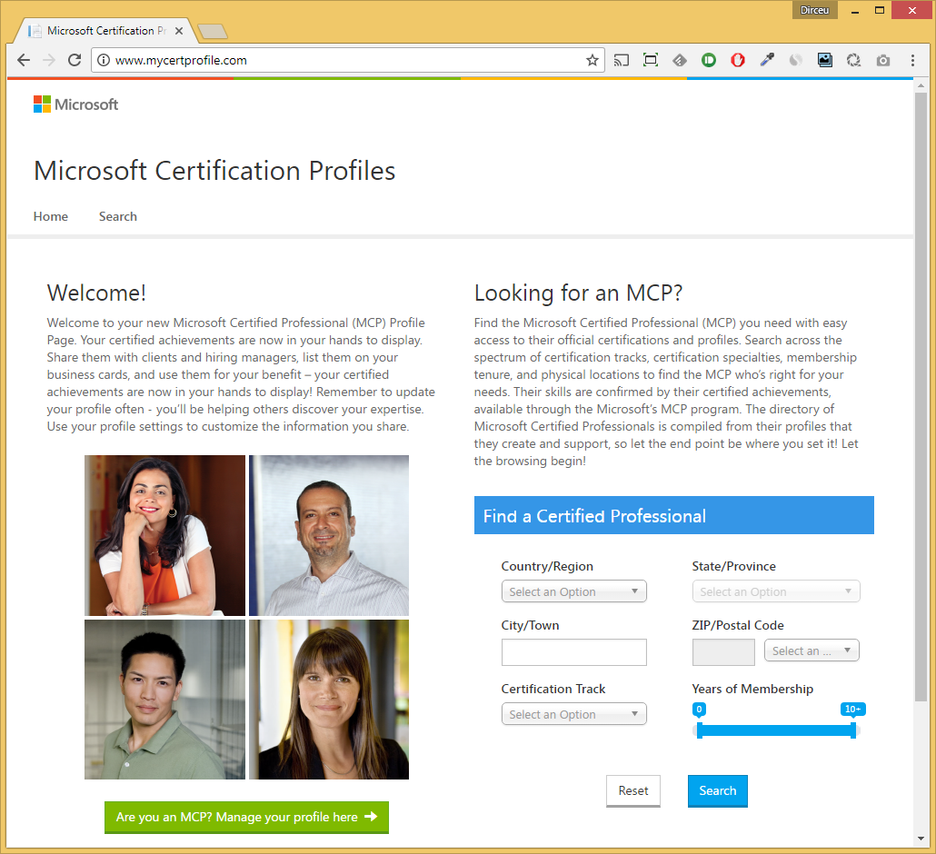Click the green fullscreen capture extension icon
Image resolution: width=936 pixels, height=854 pixels.
point(651,60)
